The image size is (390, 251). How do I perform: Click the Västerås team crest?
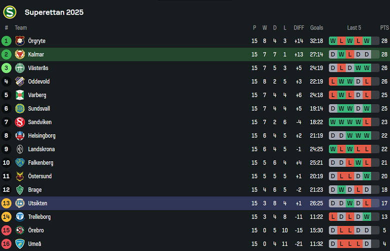pyautogui.click(x=20, y=68)
